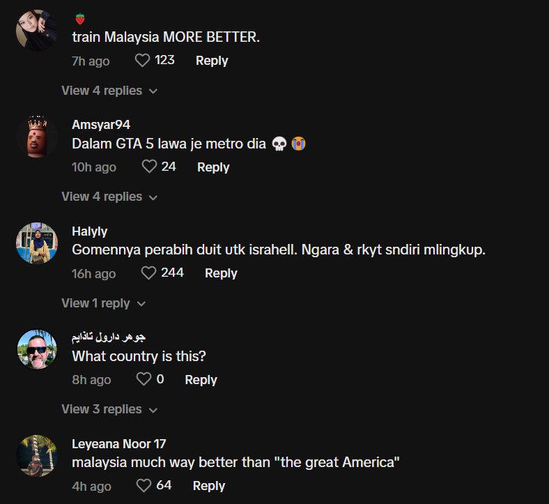
Task: Reply to Leyeana Noor 17's comment
Action: coord(209,486)
